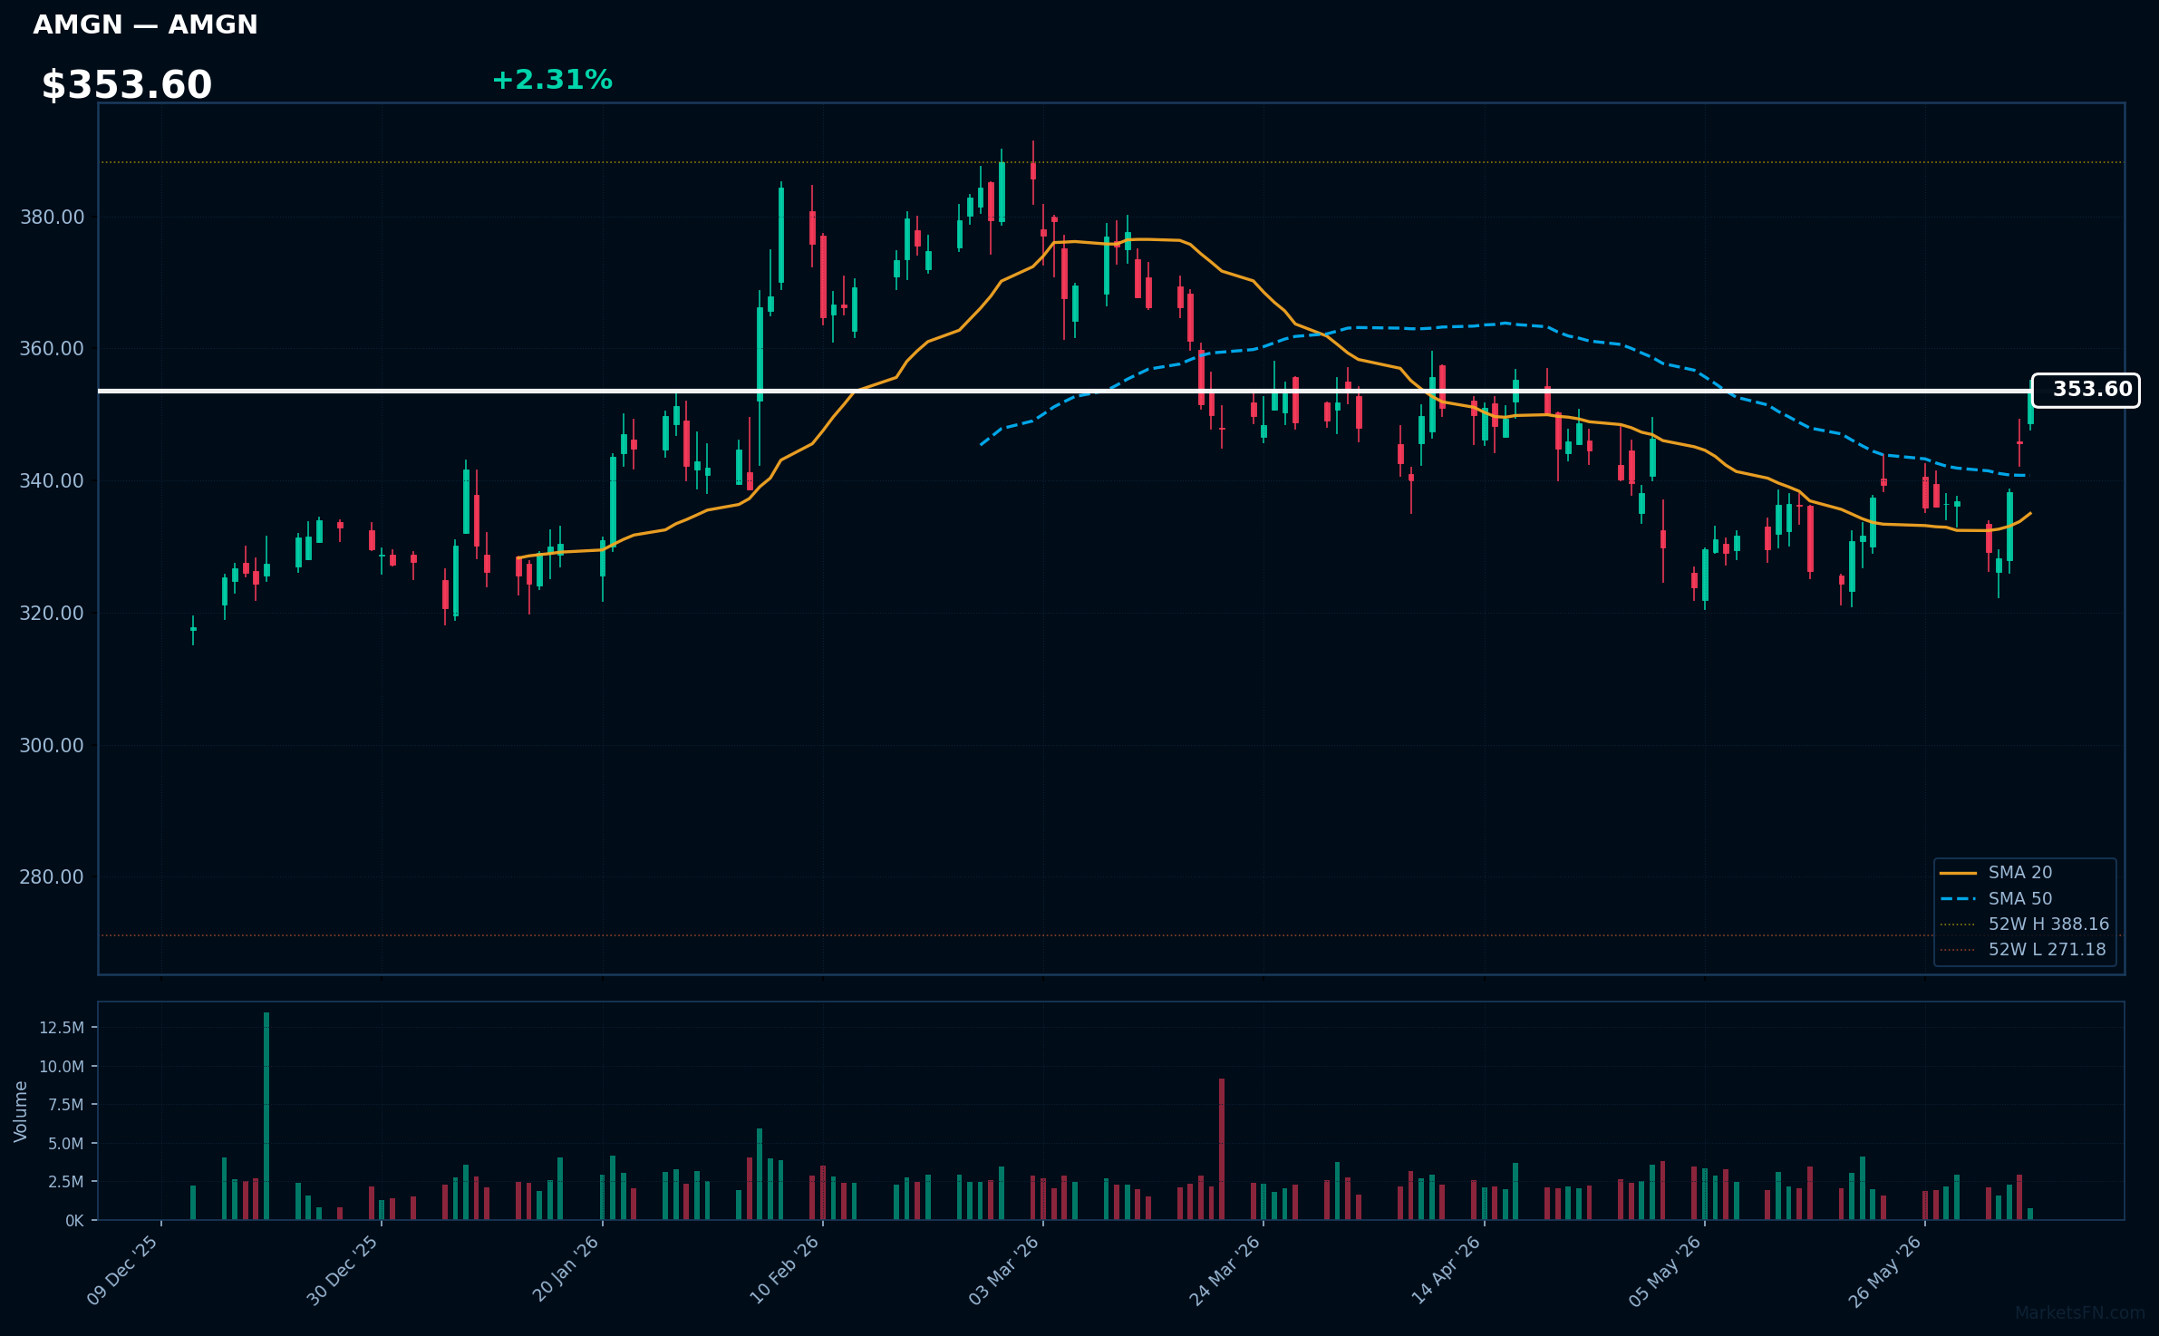Click the 03 Mar '26 date label
This screenshot has width=2159, height=1336.
coord(1003,1271)
